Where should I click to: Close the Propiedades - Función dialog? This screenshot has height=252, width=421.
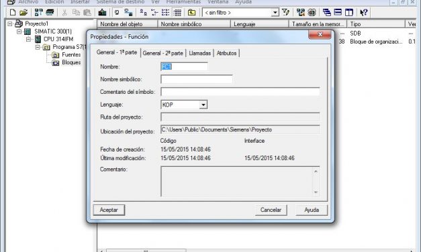point(320,35)
